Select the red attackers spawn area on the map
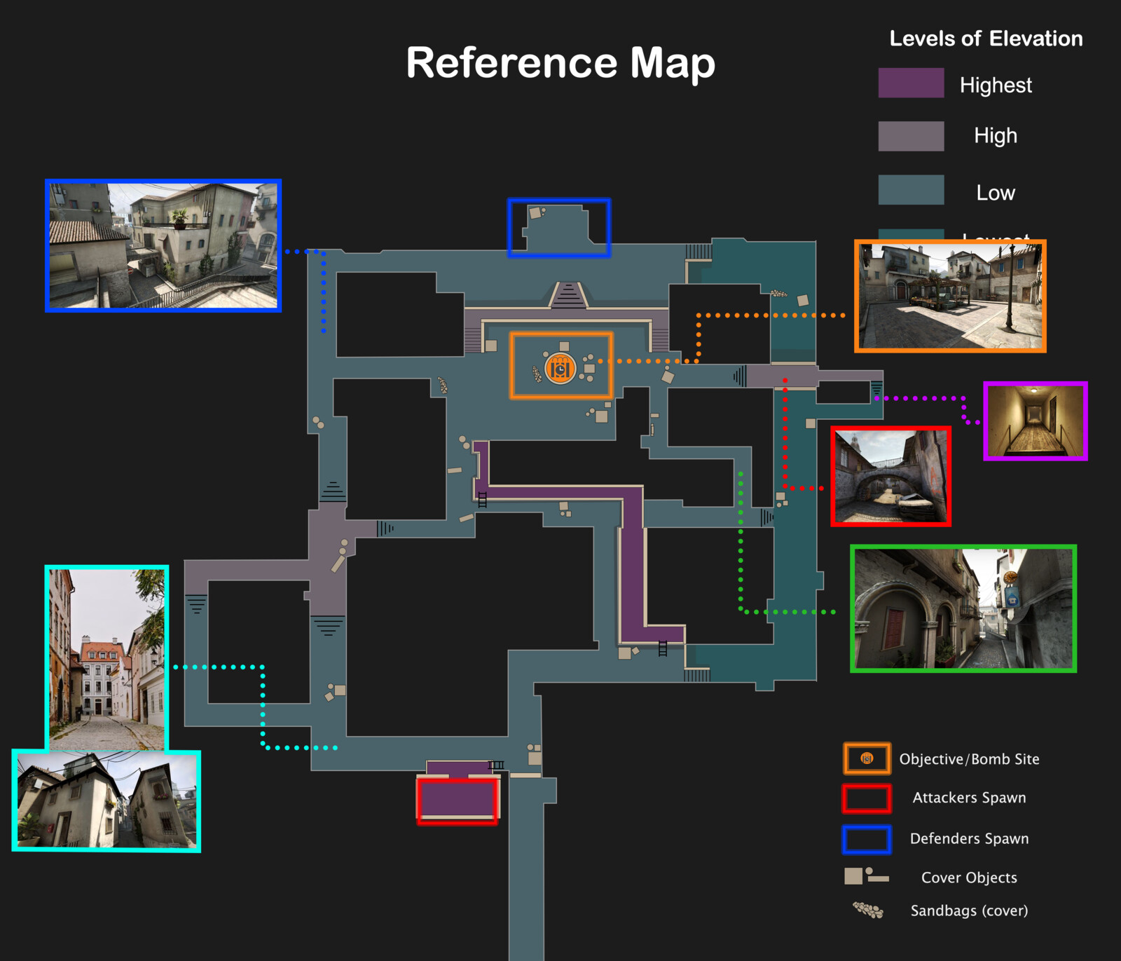The width and height of the screenshot is (1121, 961). (458, 800)
